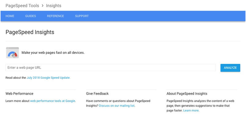The height and width of the screenshot is (114, 246).
Task: Click the ANALYZE button
Action: point(230,68)
